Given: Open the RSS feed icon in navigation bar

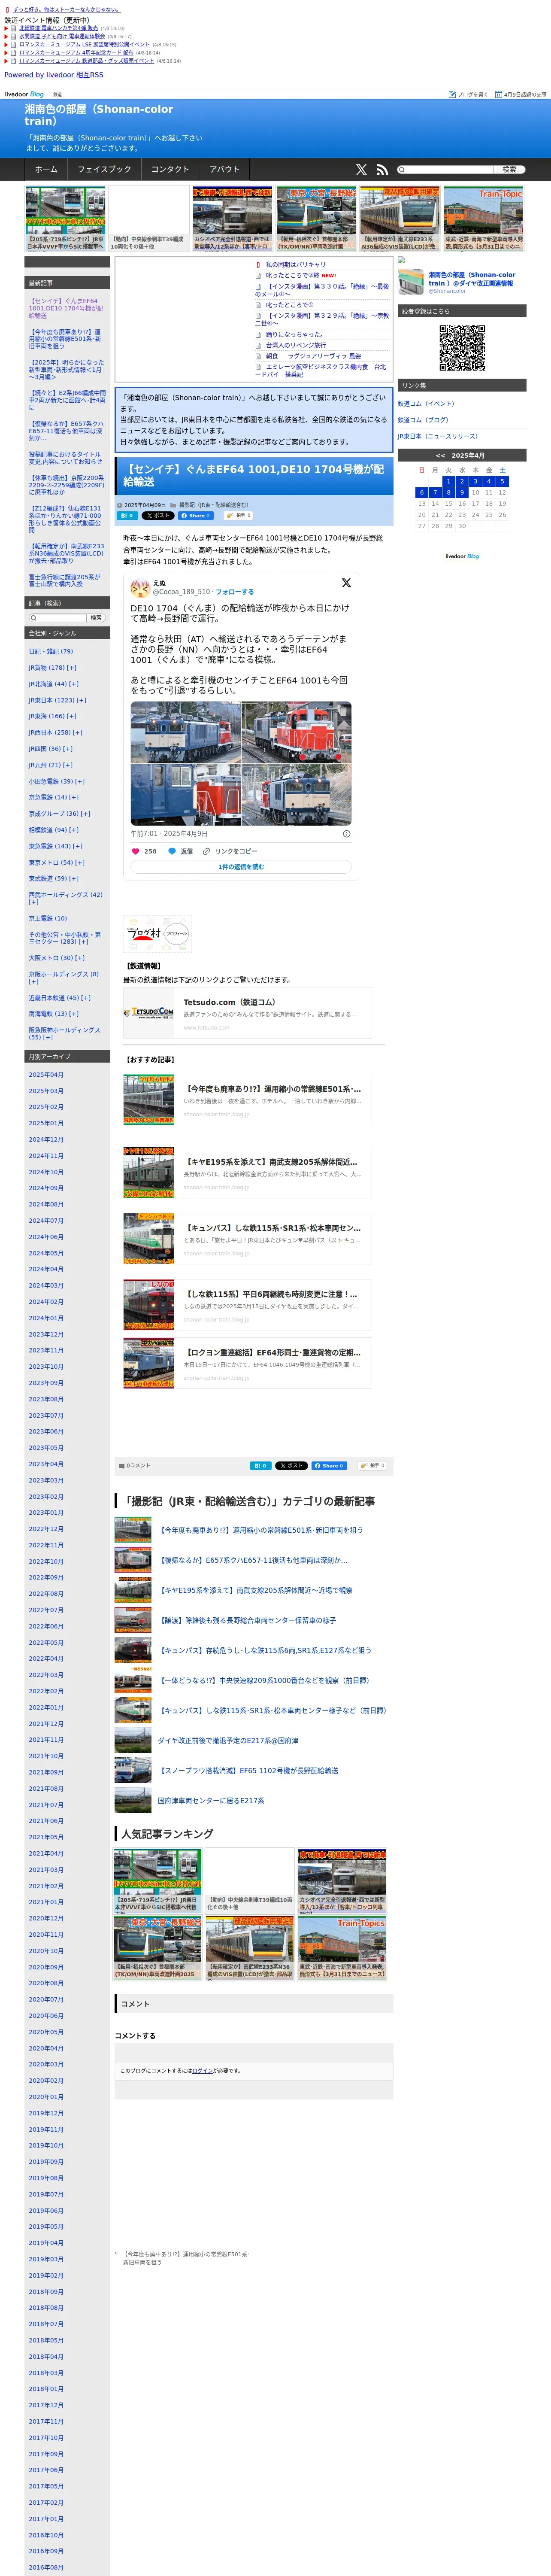Looking at the screenshot, I should (x=382, y=170).
